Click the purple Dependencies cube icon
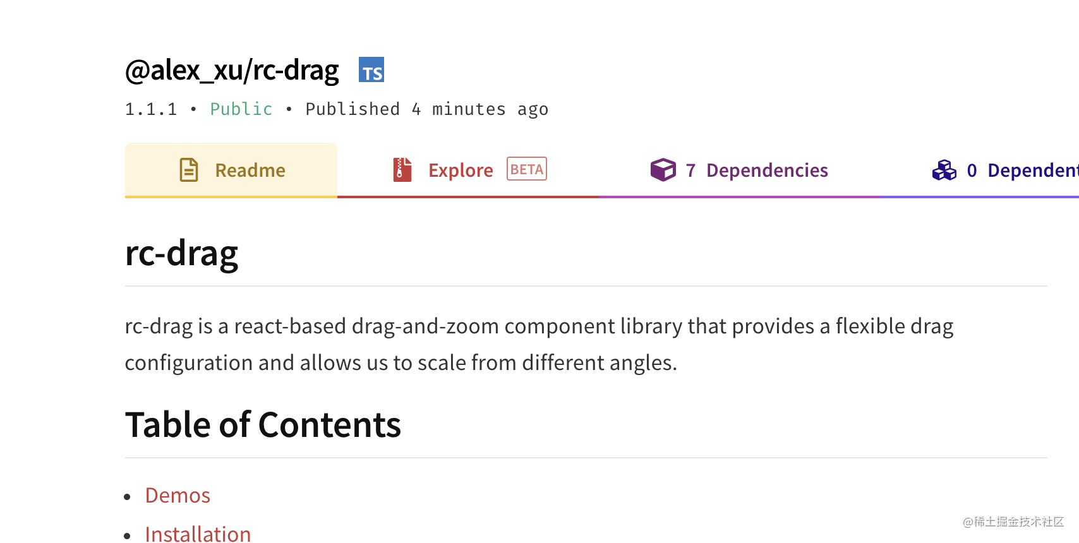This screenshot has height=543, width=1079. (x=663, y=170)
